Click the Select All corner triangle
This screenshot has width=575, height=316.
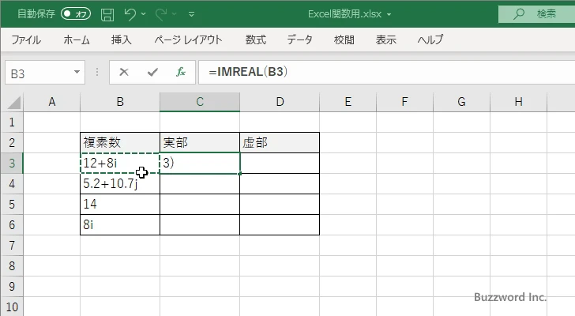(x=14, y=102)
